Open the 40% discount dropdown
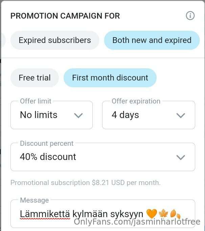Viewport: 205px width, 231px height. [103, 157]
